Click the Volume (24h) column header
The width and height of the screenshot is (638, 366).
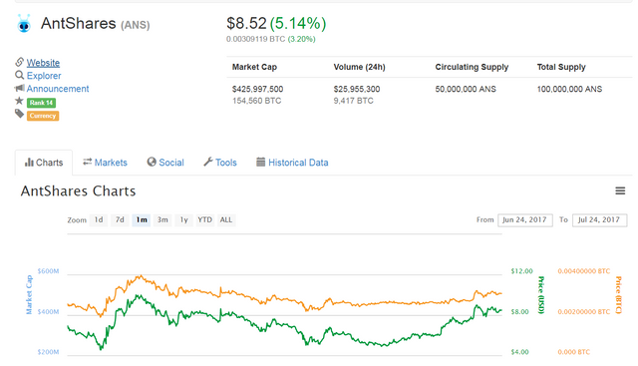tap(359, 67)
